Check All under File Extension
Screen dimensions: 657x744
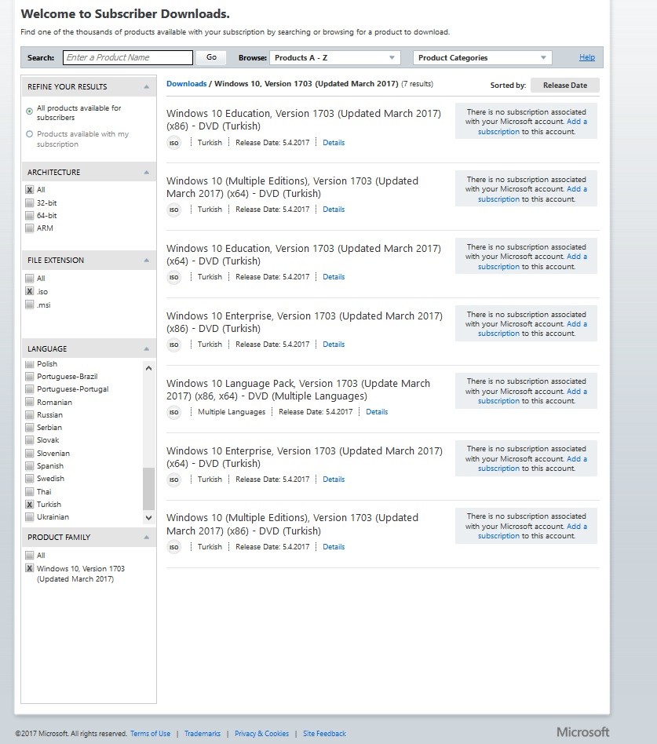29,279
